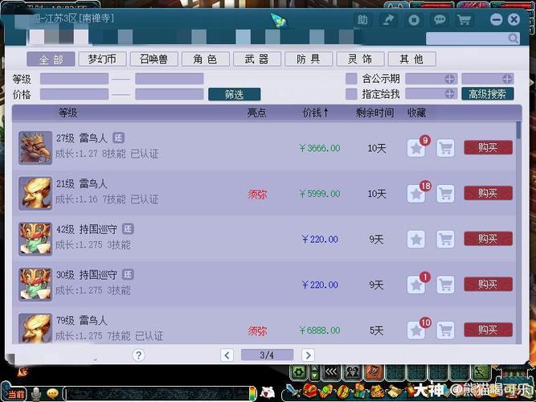Open 高级搜索 advanced search
The image size is (536, 402).
coord(487,94)
